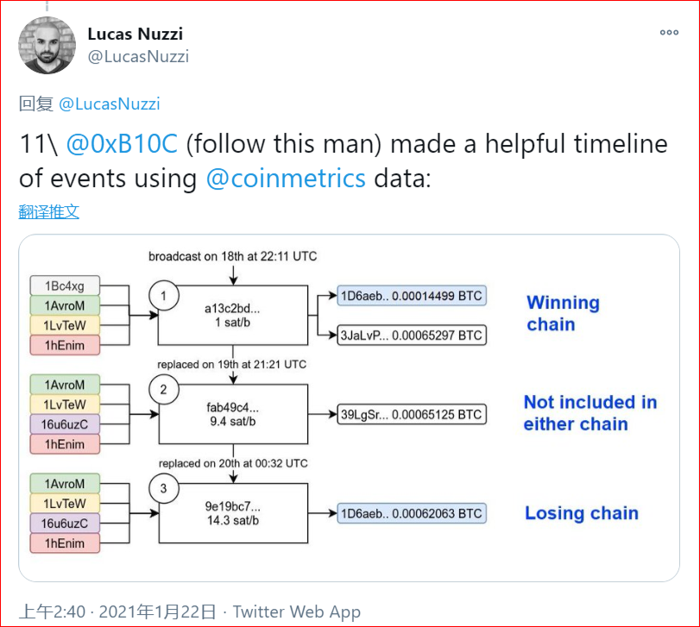Image resolution: width=700 pixels, height=627 pixels.
Task: Open the @0xB10C mention link
Action: point(122,143)
